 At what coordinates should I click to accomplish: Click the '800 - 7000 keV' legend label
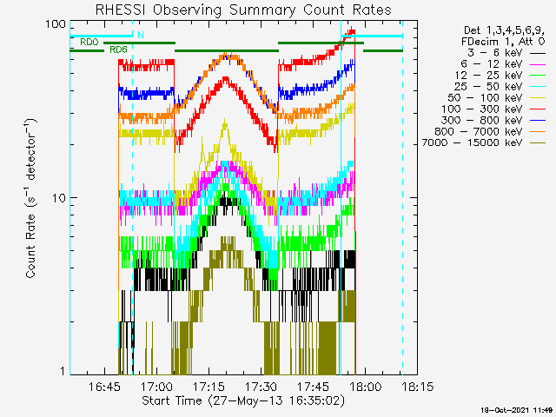click(479, 131)
